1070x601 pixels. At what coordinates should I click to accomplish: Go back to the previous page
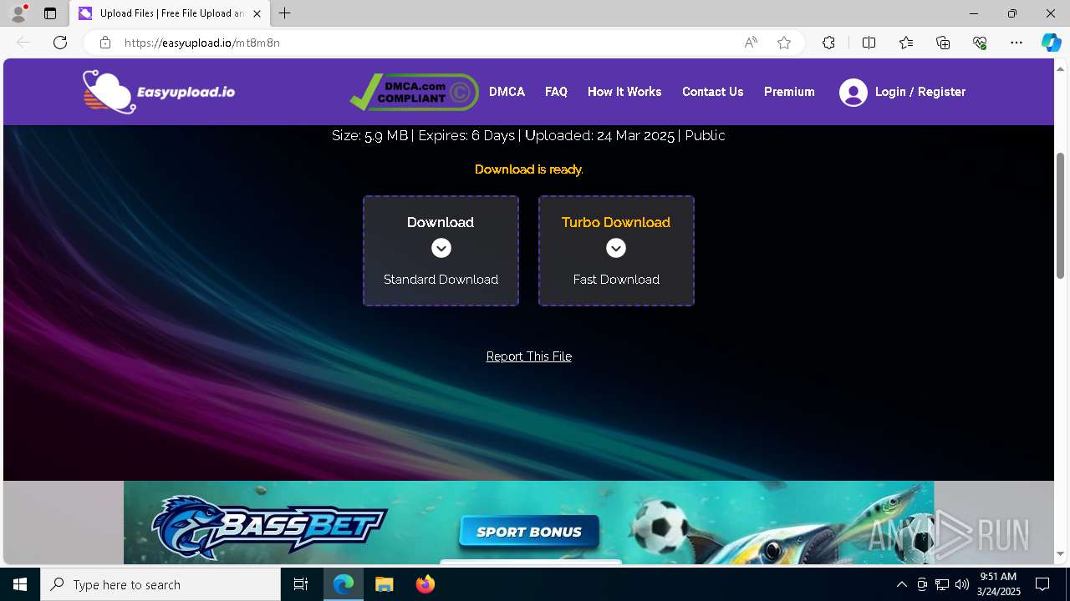click(23, 43)
